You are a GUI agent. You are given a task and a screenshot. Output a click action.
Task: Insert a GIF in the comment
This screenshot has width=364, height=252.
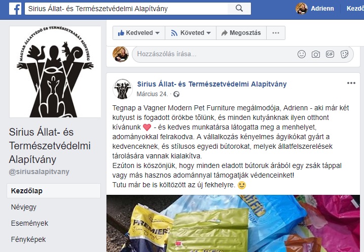330,54
